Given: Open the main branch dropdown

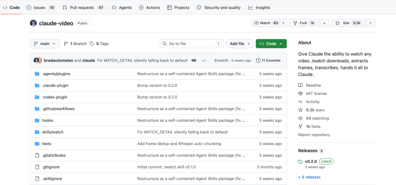Looking at the screenshot, I should coord(45,44).
